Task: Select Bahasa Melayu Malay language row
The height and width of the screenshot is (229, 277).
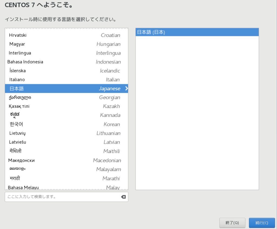Action: click(67, 187)
